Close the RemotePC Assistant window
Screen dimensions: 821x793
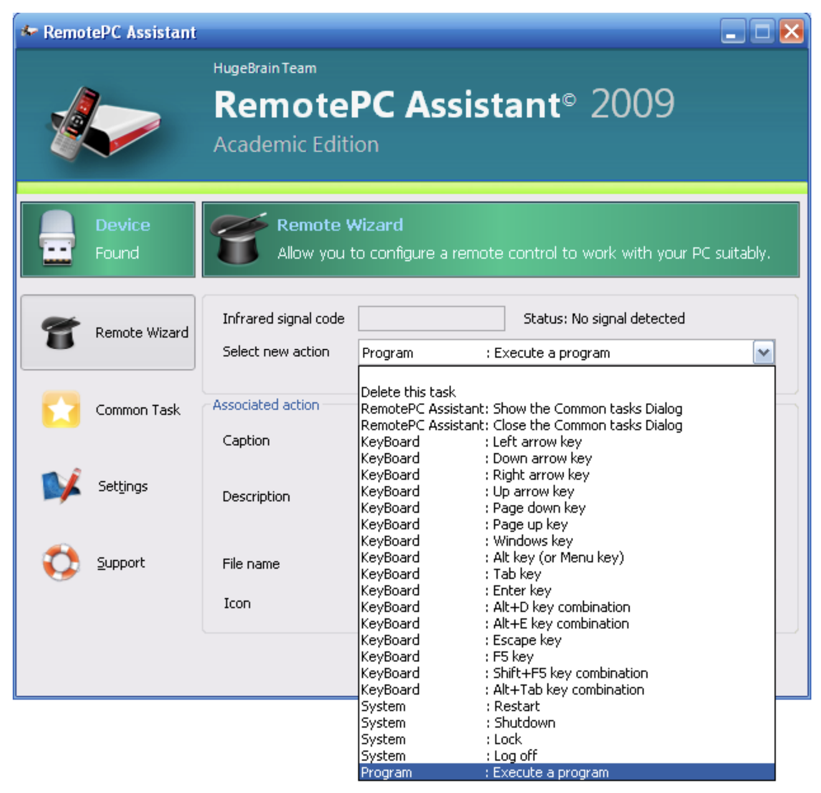(x=792, y=32)
